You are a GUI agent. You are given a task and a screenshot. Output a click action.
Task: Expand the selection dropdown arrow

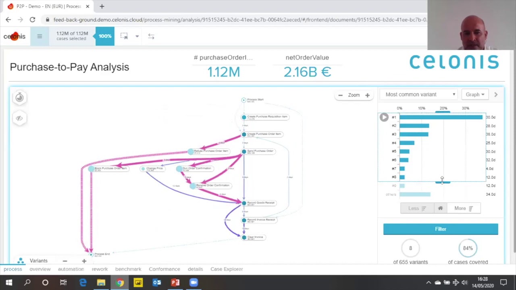(x=137, y=36)
